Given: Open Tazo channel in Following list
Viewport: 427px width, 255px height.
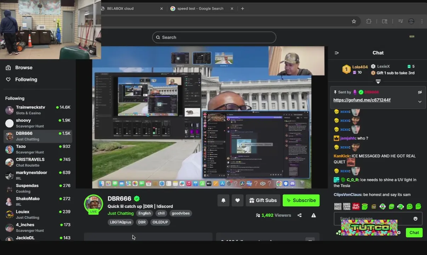Looking at the screenshot, I should pos(38,149).
